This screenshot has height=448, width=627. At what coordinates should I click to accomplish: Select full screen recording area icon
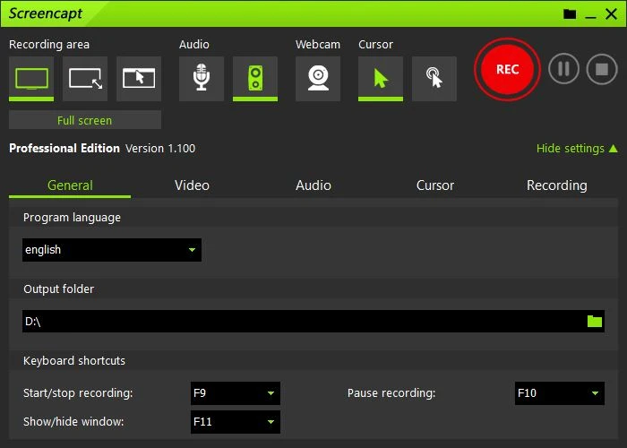(x=31, y=78)
